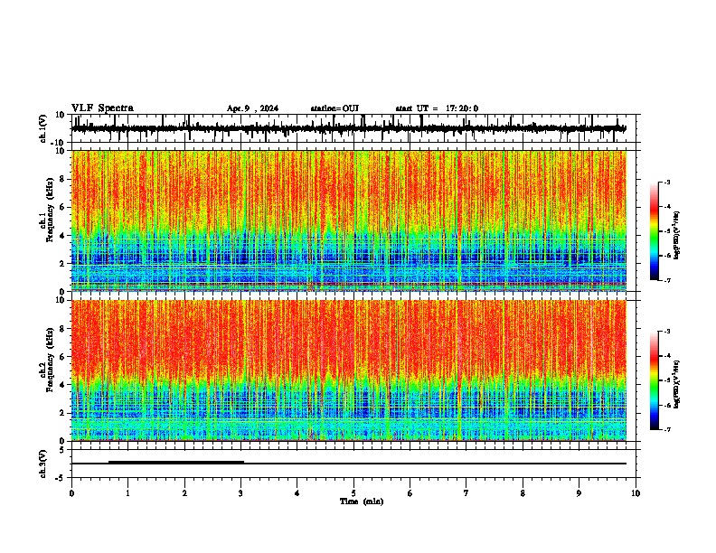
Task: Click the '-7' value on the ch.2 colorbar
Action: [x=666, y=430]
